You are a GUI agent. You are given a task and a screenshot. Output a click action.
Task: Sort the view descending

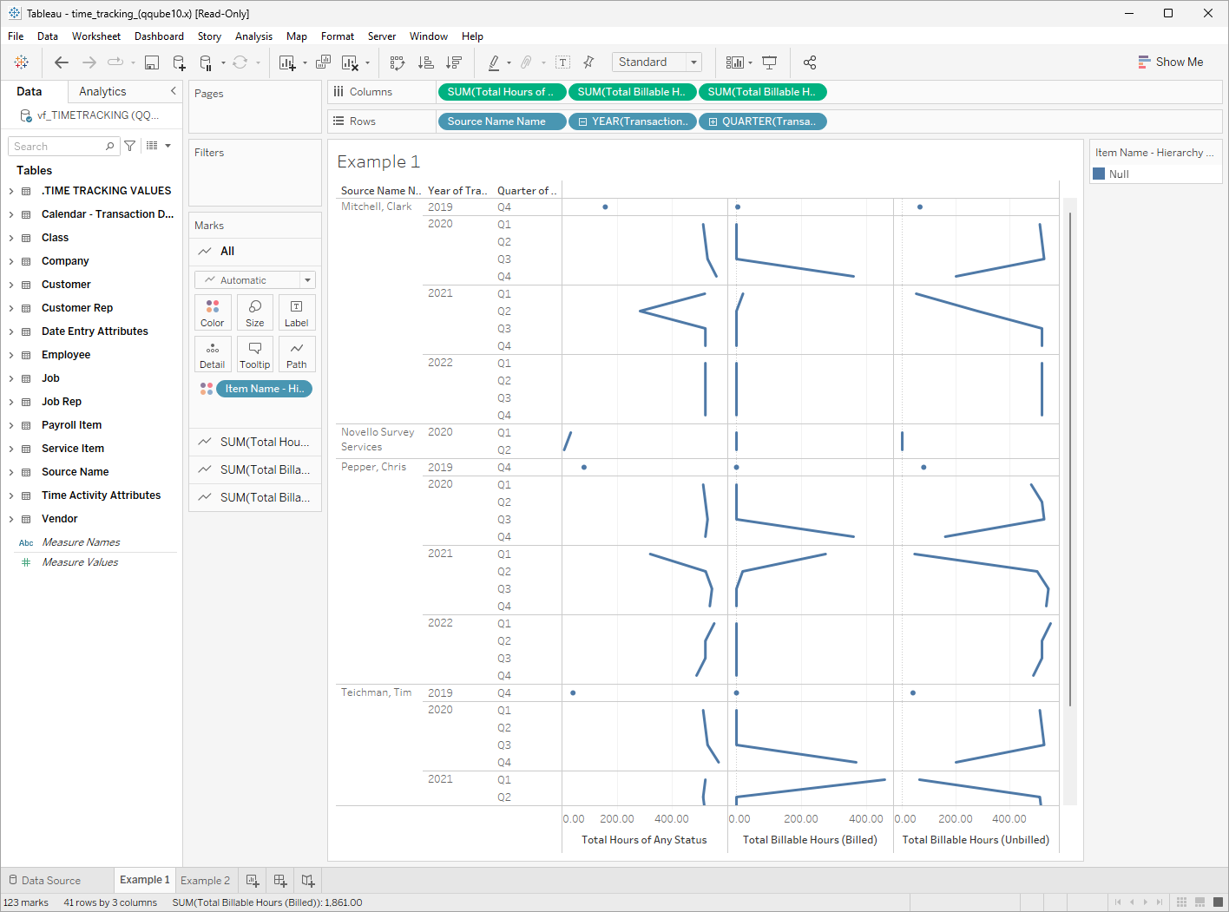click(x=453, y=62)
